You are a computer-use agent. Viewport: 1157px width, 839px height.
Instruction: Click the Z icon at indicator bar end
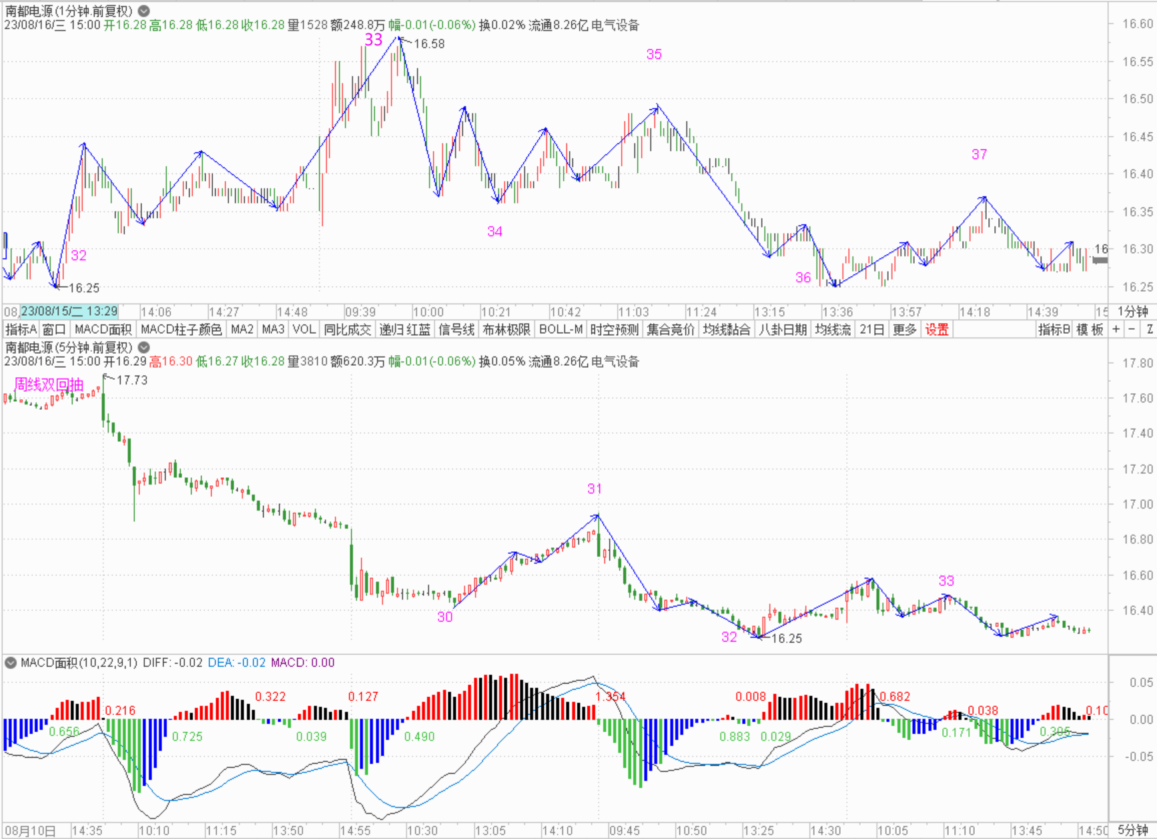click(1150, 329)
